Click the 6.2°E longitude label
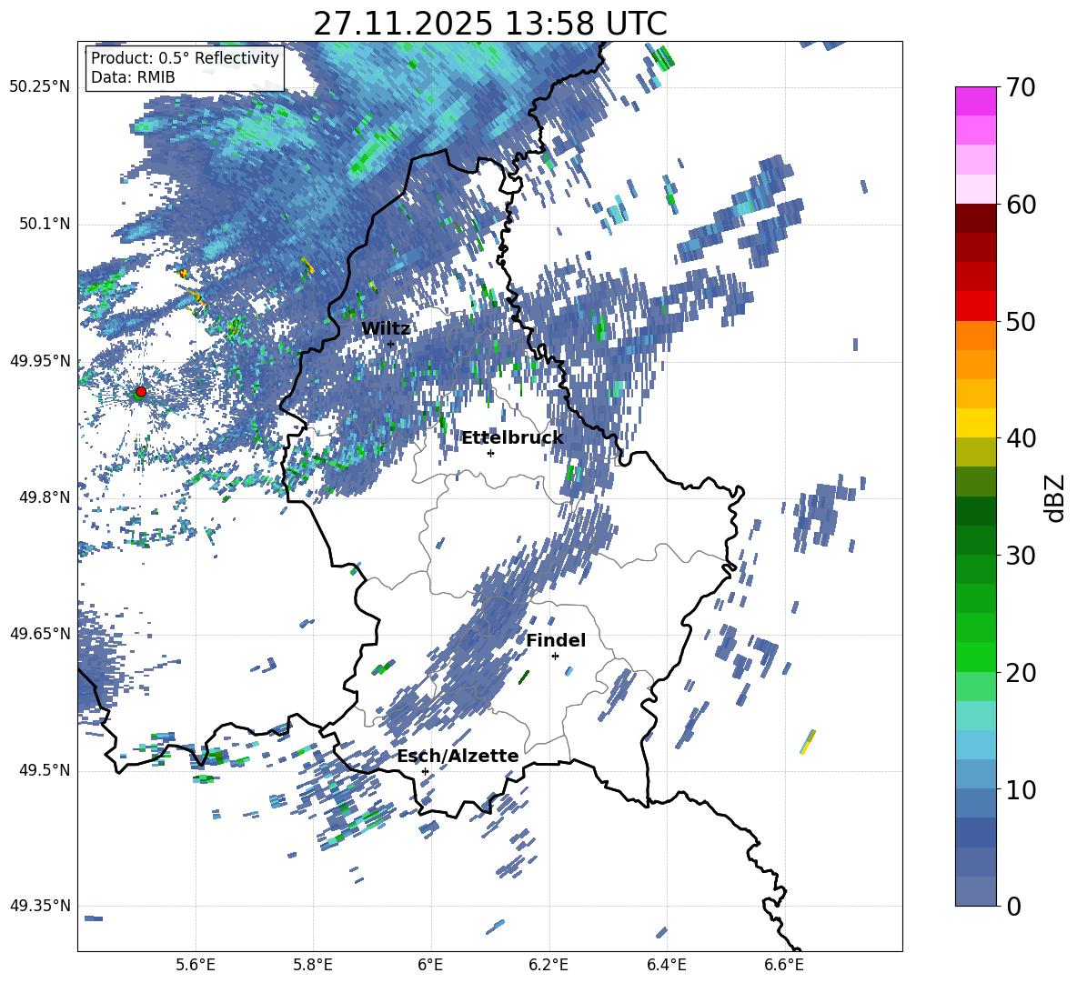Viewport: 1077px width, 983px height. pyautogui.click(x=549, y=965)
